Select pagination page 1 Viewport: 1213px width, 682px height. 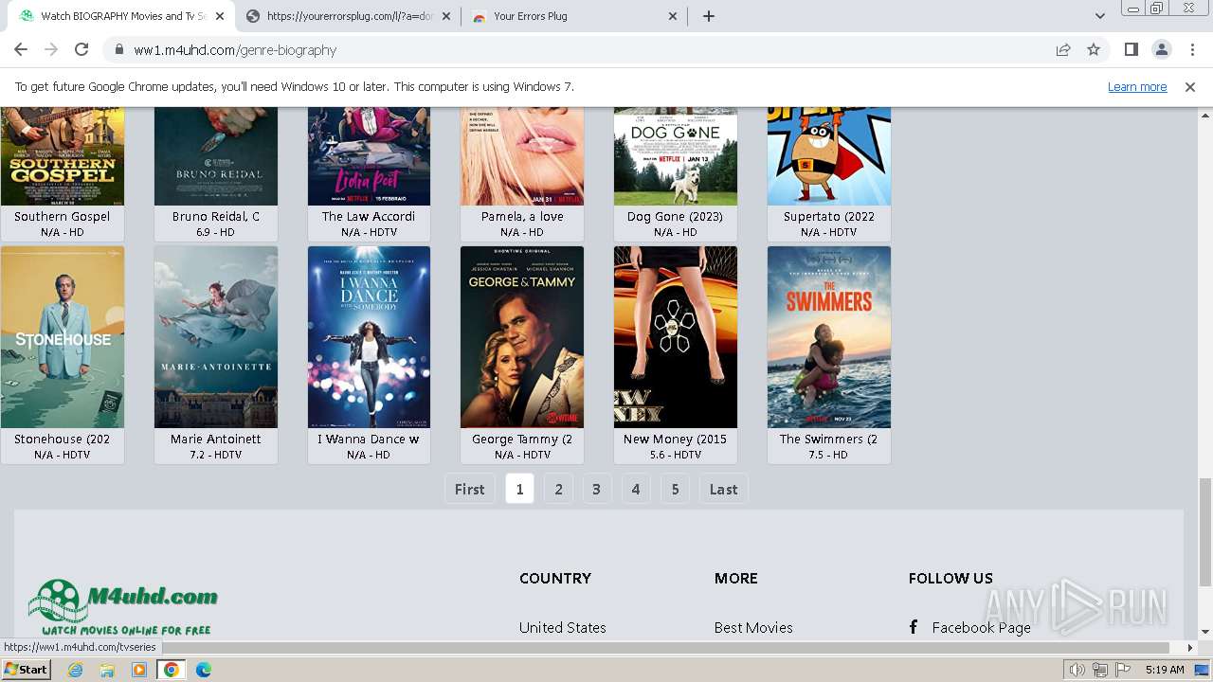[x=519, y=489]
